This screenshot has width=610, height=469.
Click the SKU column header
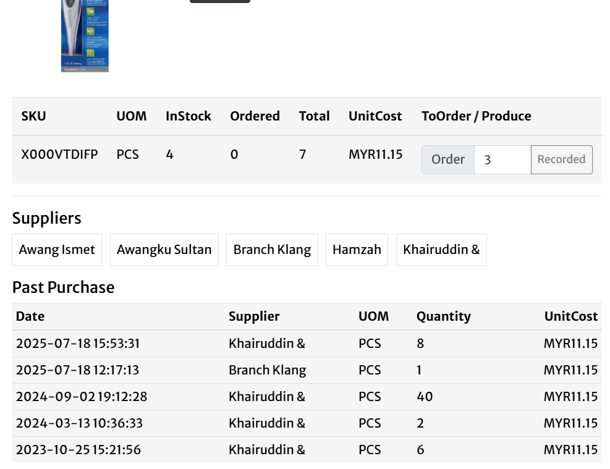[x=33, y=116]
